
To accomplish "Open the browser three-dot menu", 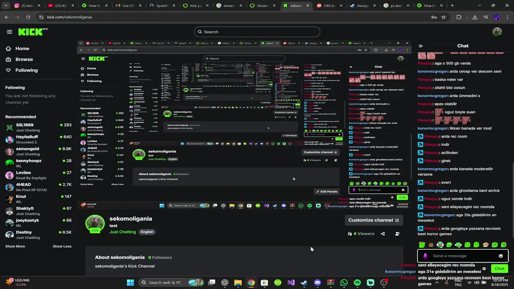I will click(x=507, y=17).
